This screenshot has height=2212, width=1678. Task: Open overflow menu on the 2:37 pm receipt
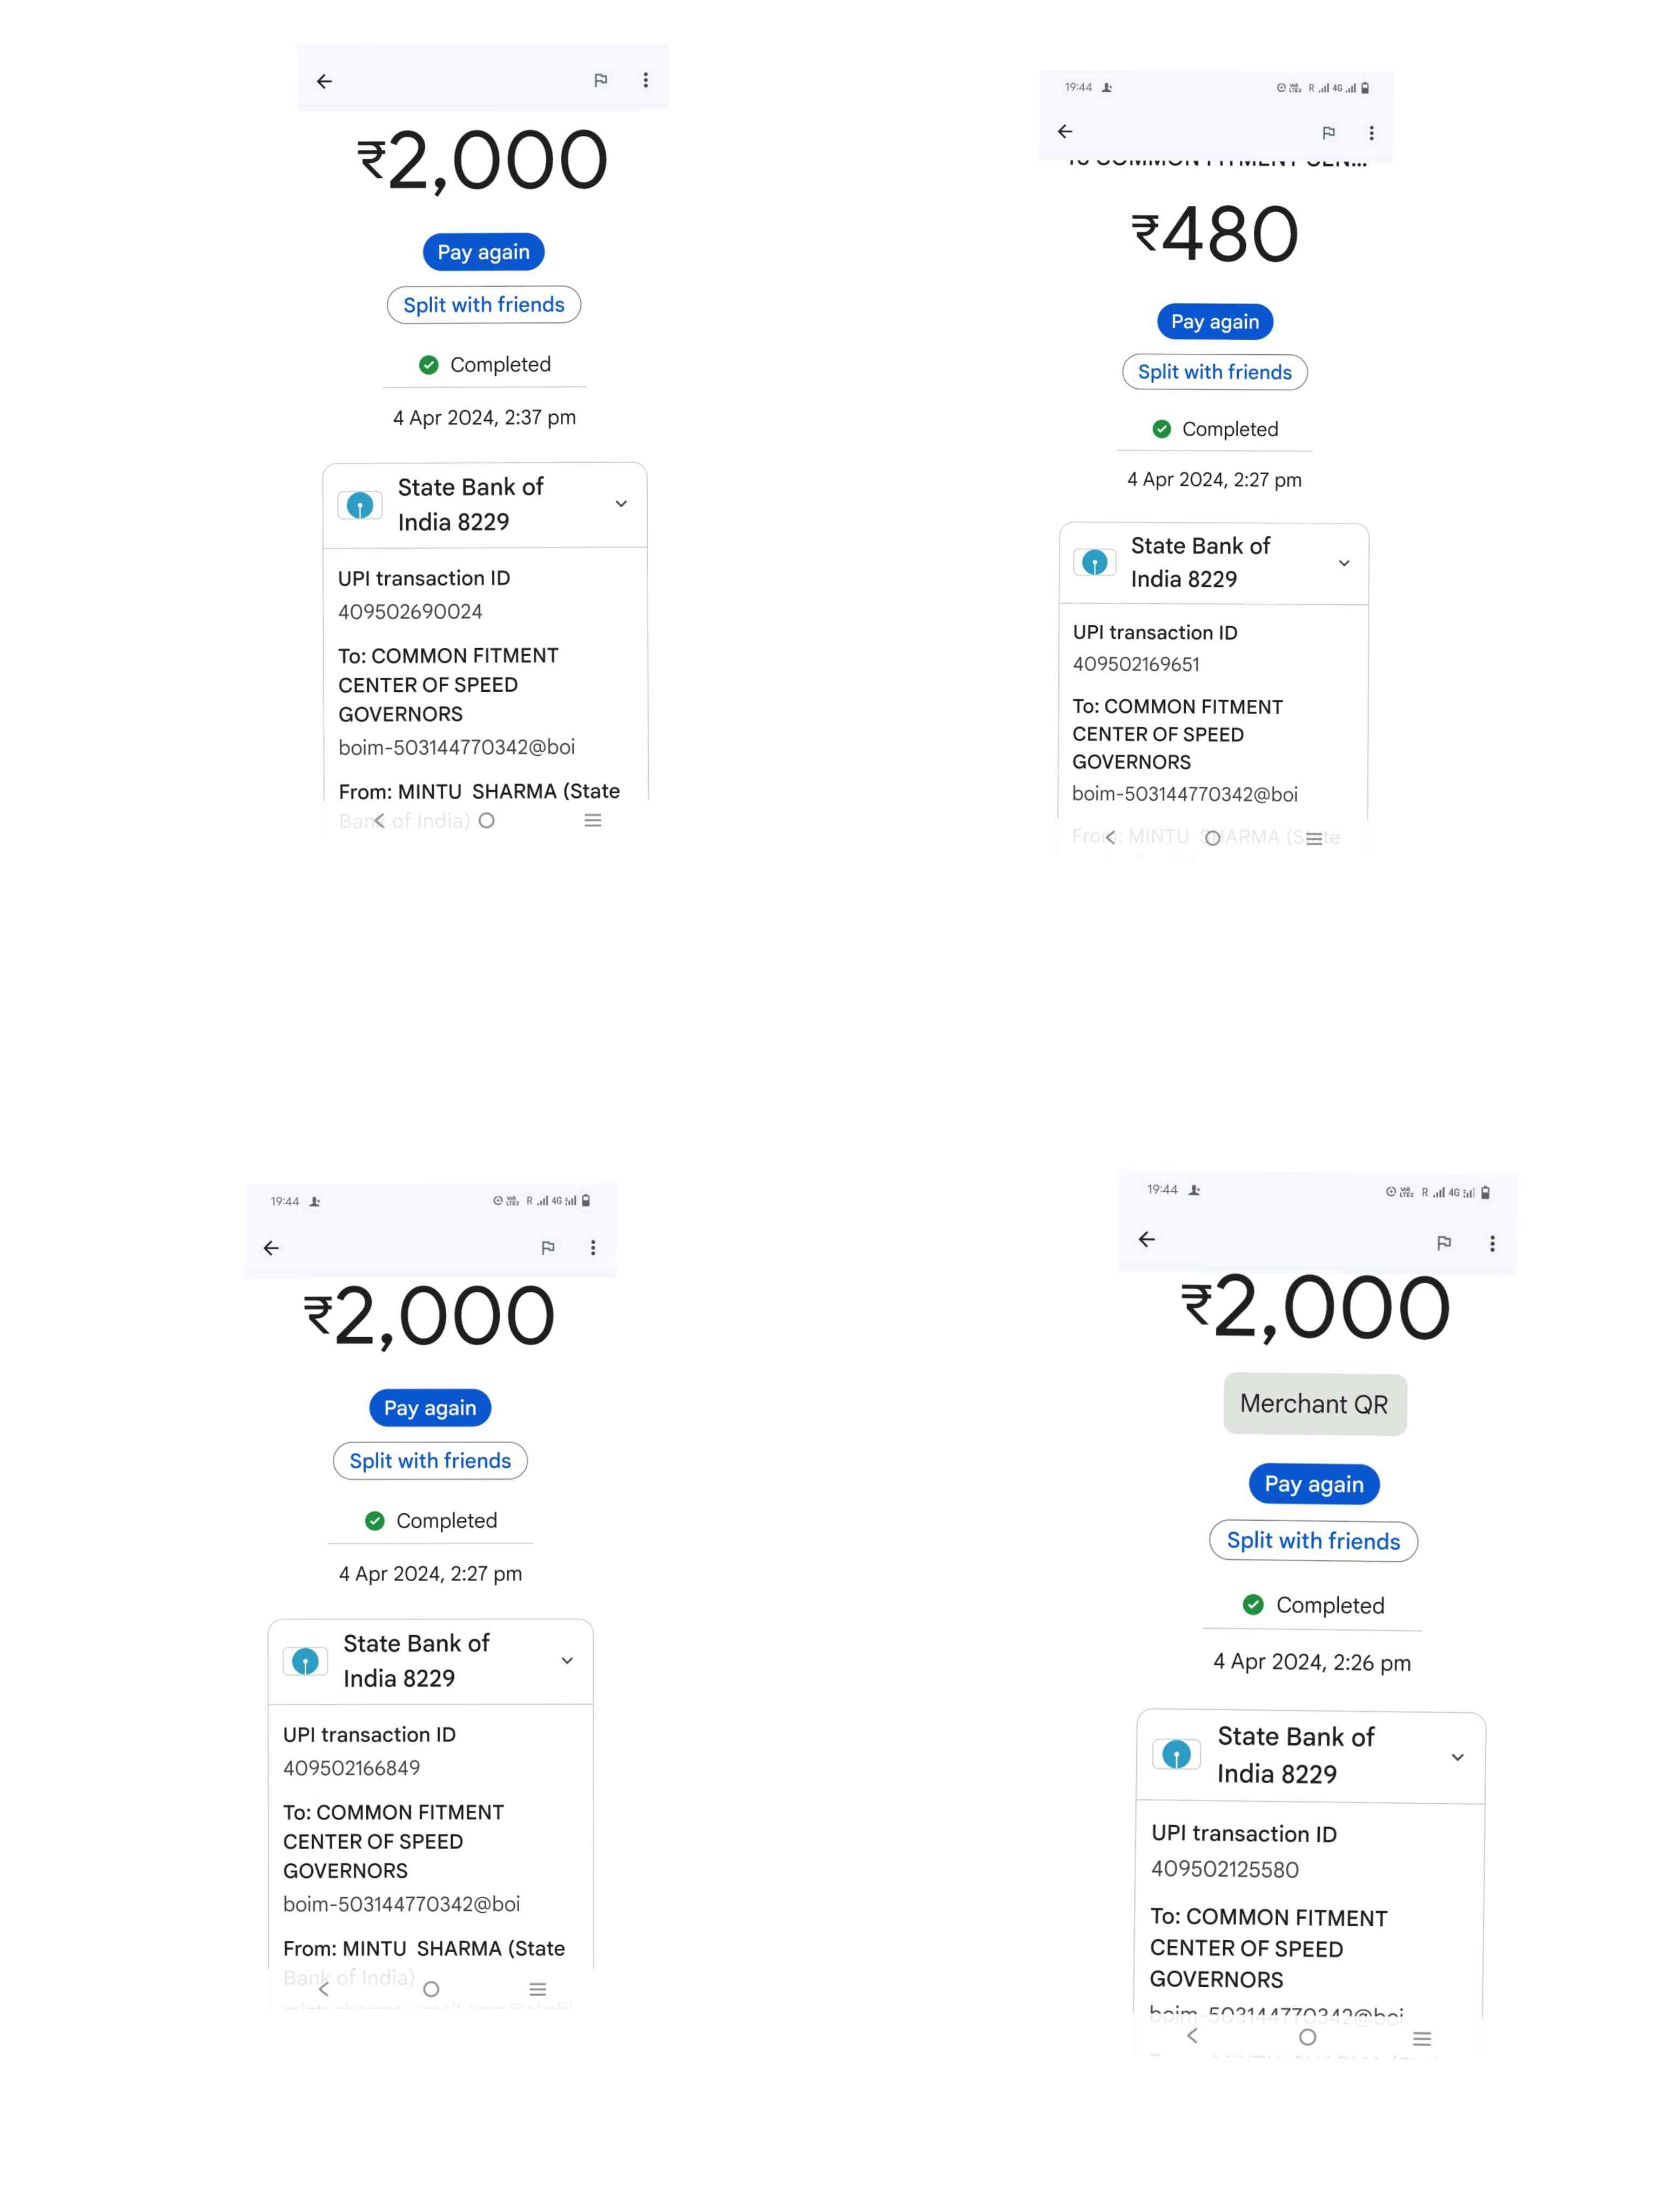click(646, 80)
